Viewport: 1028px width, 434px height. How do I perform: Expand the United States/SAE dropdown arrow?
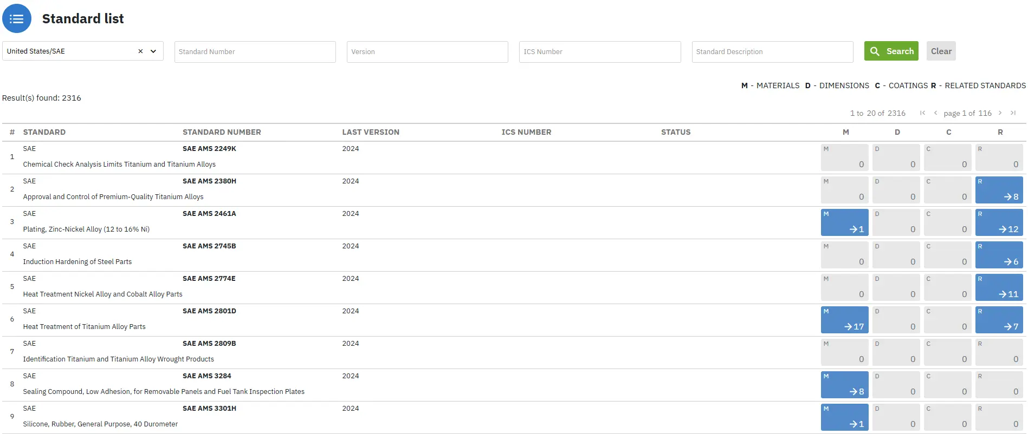pos(153,51)
